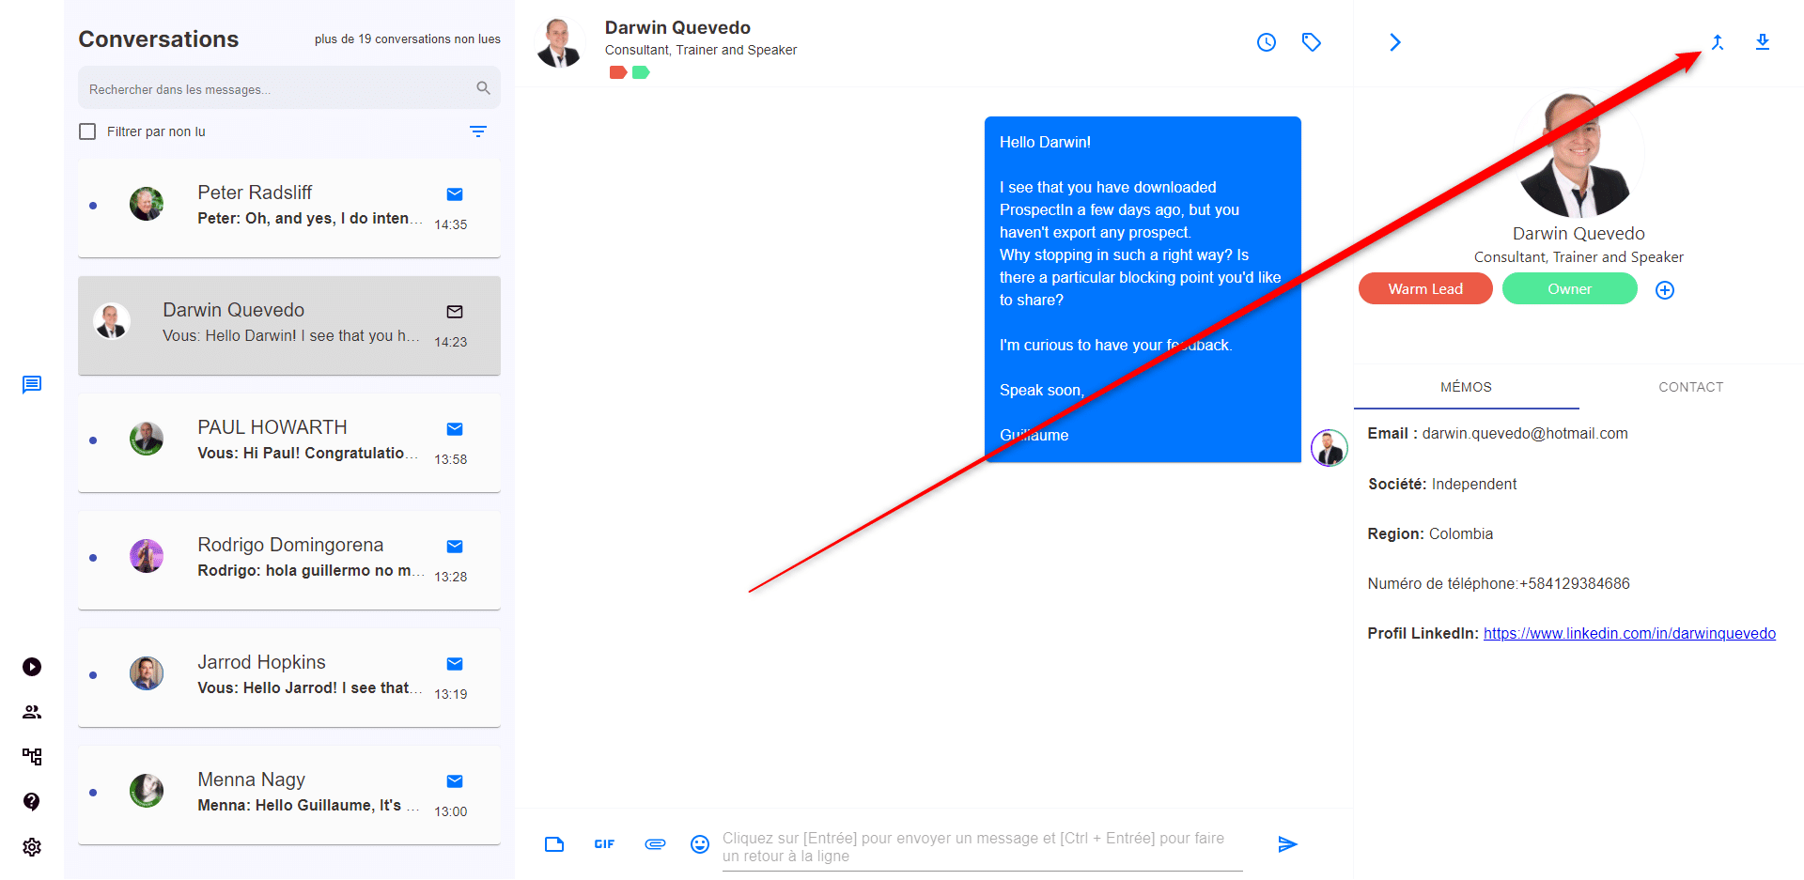The width and height of the screenshot is (1804, 880).
Task: Select the Darwin Quevedo conversation in list
Action: (x=289, y=326)
